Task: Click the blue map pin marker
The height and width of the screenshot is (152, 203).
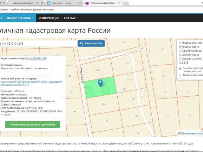Action: pos(100,83)
